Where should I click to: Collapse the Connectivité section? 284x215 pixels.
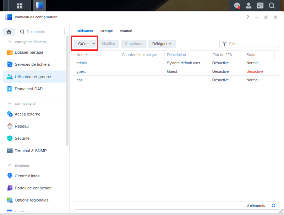pyautogui.click(x=10, y=104)
